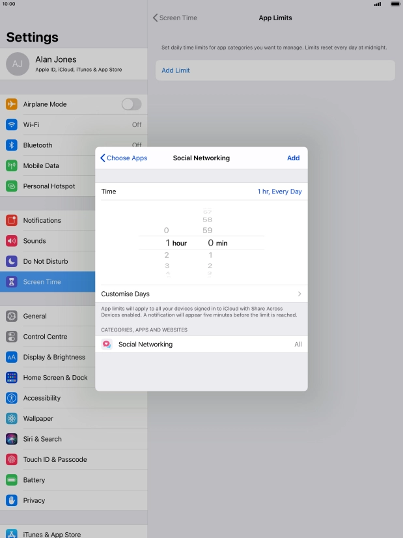Tap the Time row showing 1 hr
This screenshot has height=538, width=403.
tap(201, 191)
